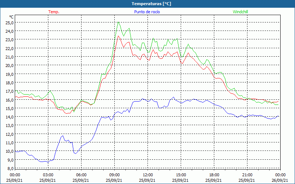Screen dimensions: 295x184
Task: Click the 15:00 time label on x-axis
Action: coord(181,175)
